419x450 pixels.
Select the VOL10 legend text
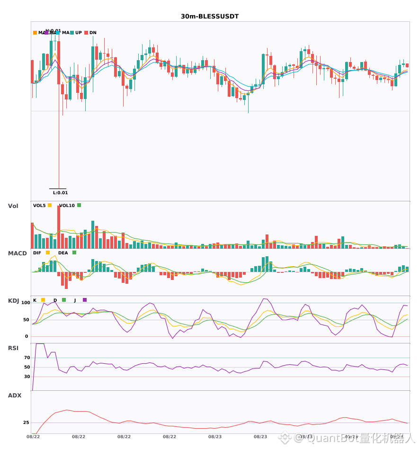click(67, 206)
